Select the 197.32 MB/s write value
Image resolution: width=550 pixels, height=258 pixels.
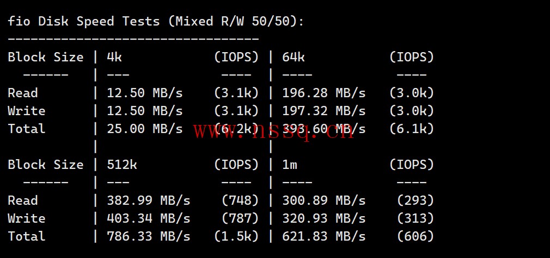tap(324, 111)
